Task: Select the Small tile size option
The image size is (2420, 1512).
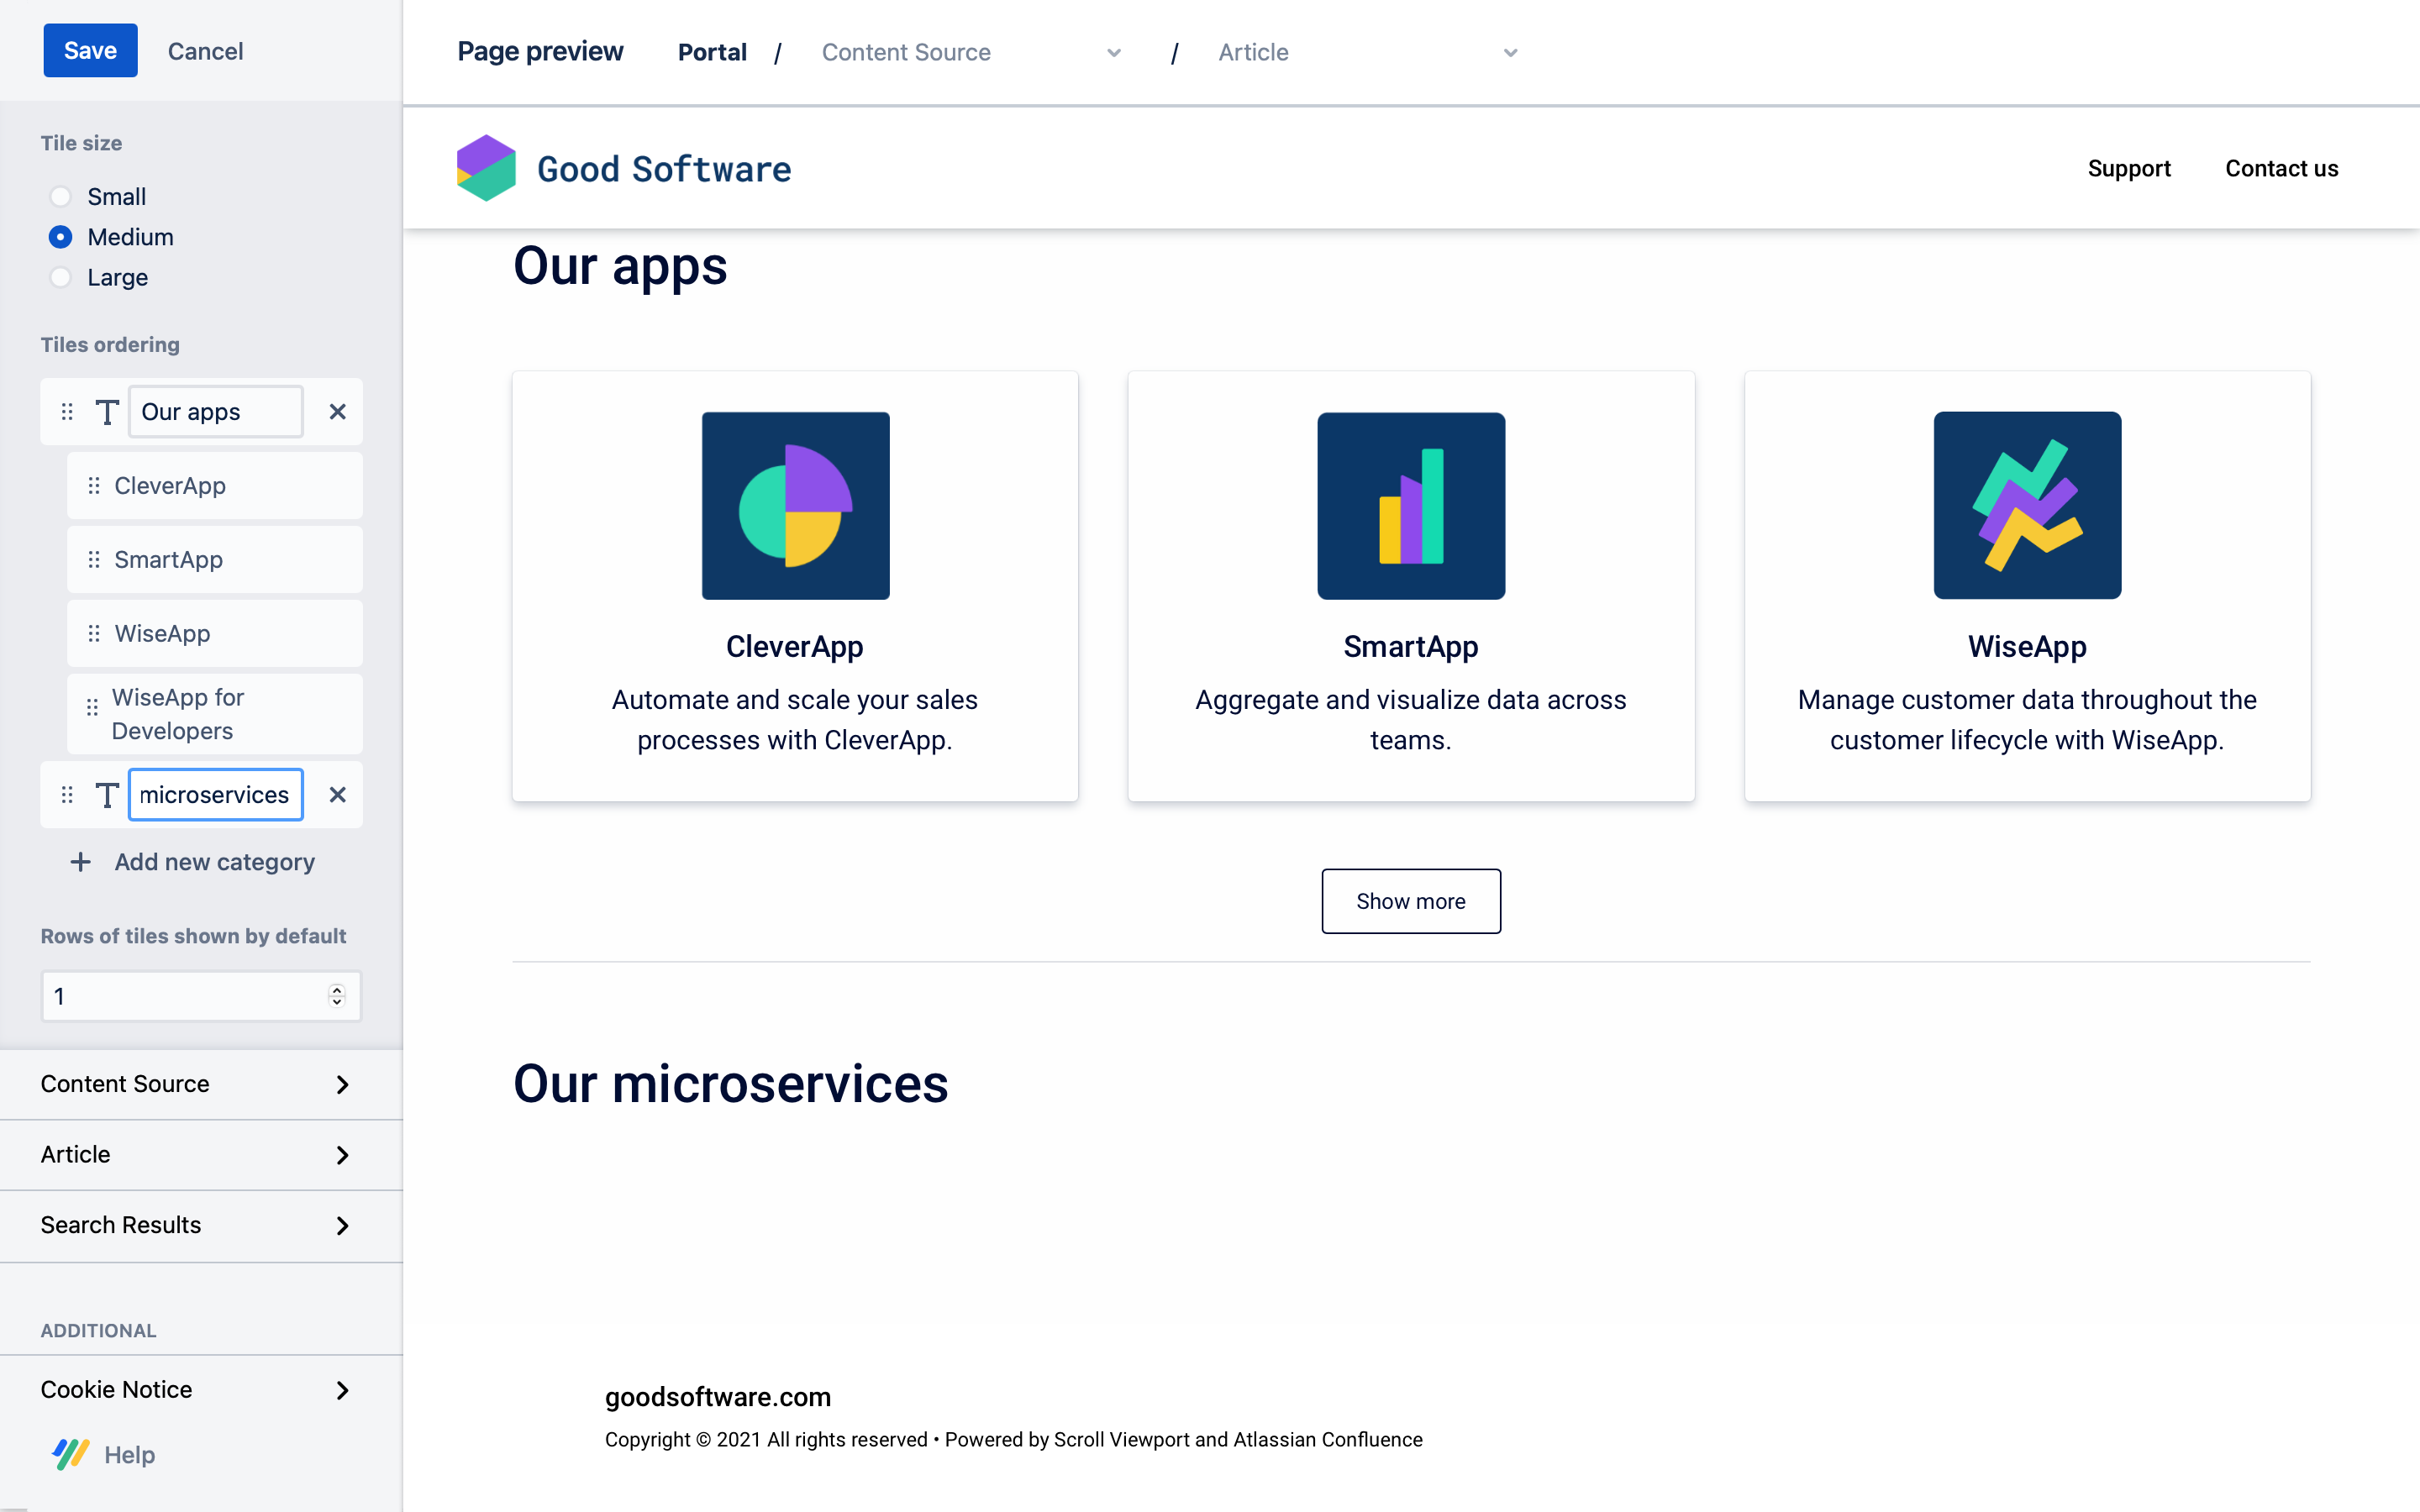Action: coord(61,197)
